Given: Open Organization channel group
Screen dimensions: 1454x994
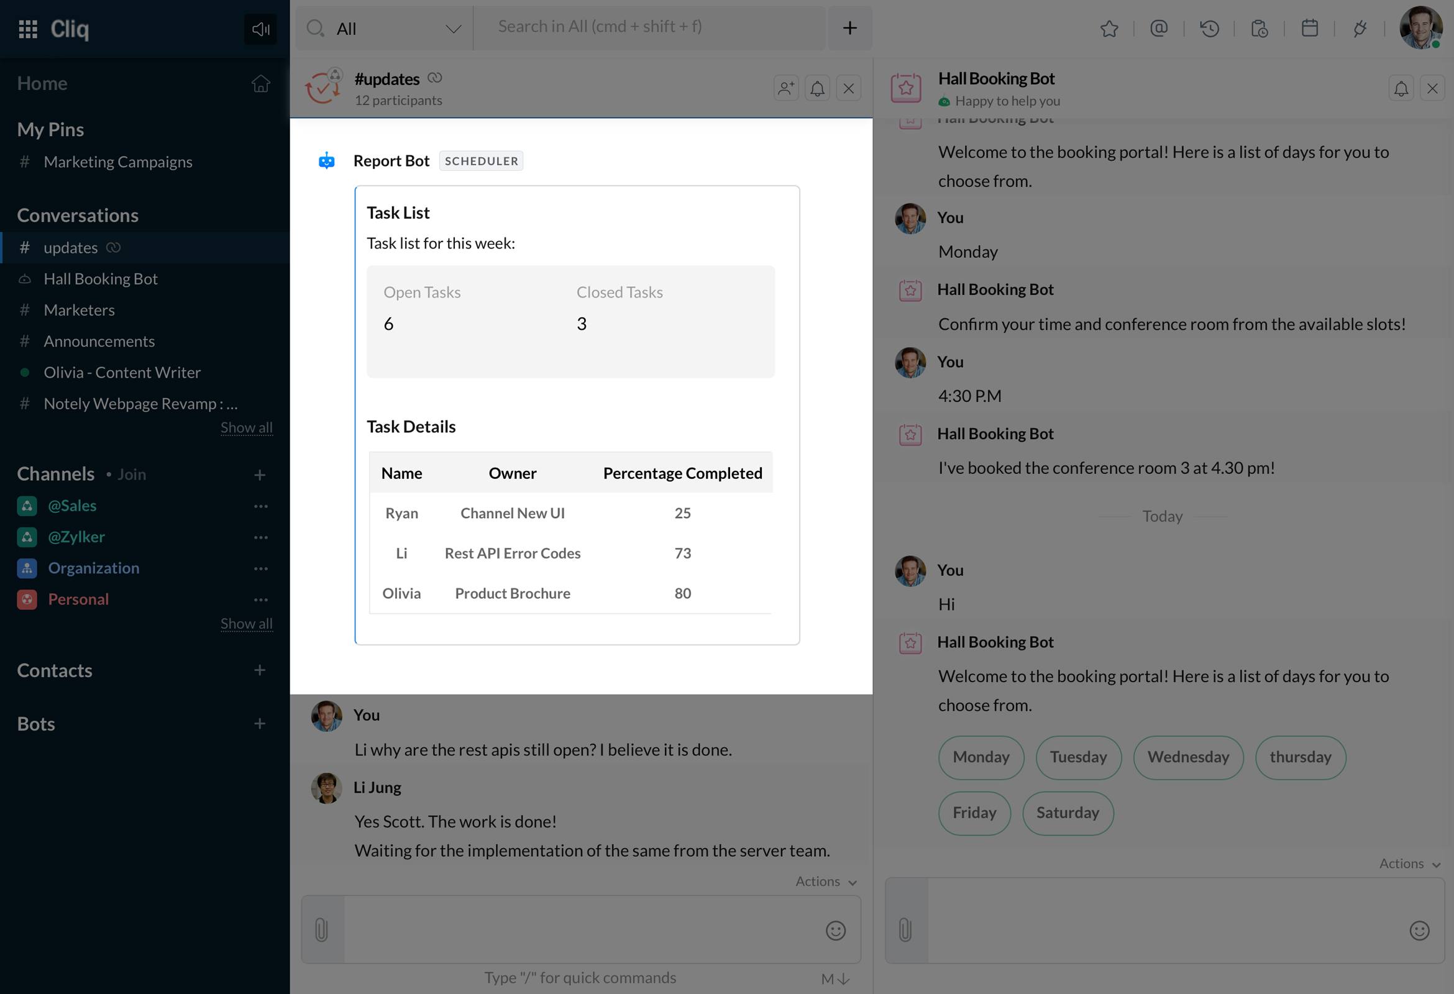Looking at the screenshot, I should pos(94,568).
